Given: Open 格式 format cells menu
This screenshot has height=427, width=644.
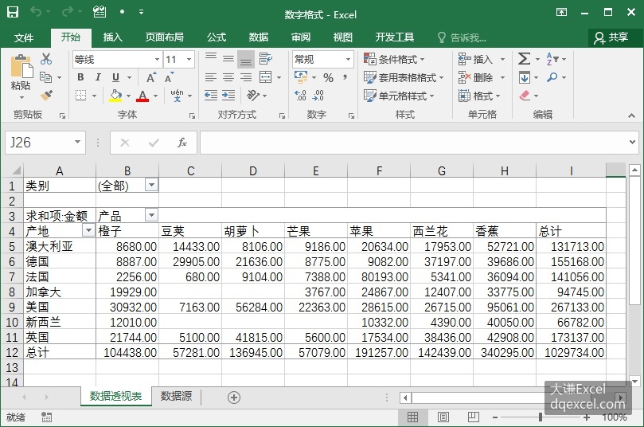Looking at the screenshot, I should click(479, 96).
